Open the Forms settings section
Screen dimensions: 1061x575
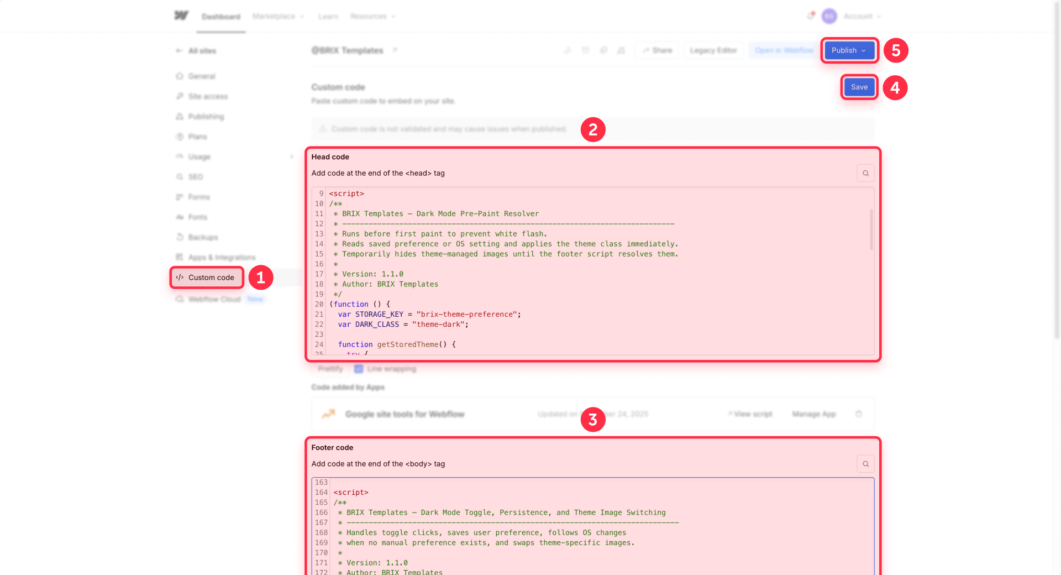pos(199,197)
